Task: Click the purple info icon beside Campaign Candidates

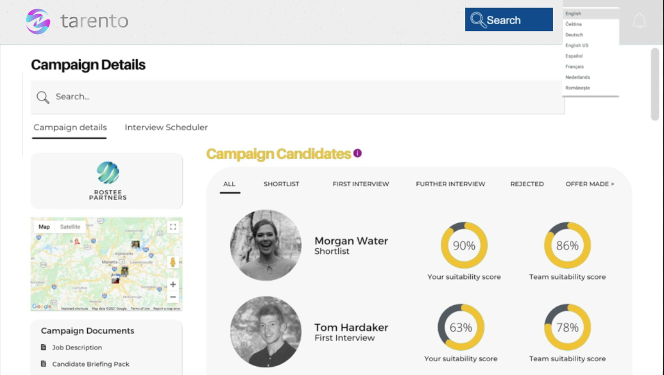Action: click(358, 153)
